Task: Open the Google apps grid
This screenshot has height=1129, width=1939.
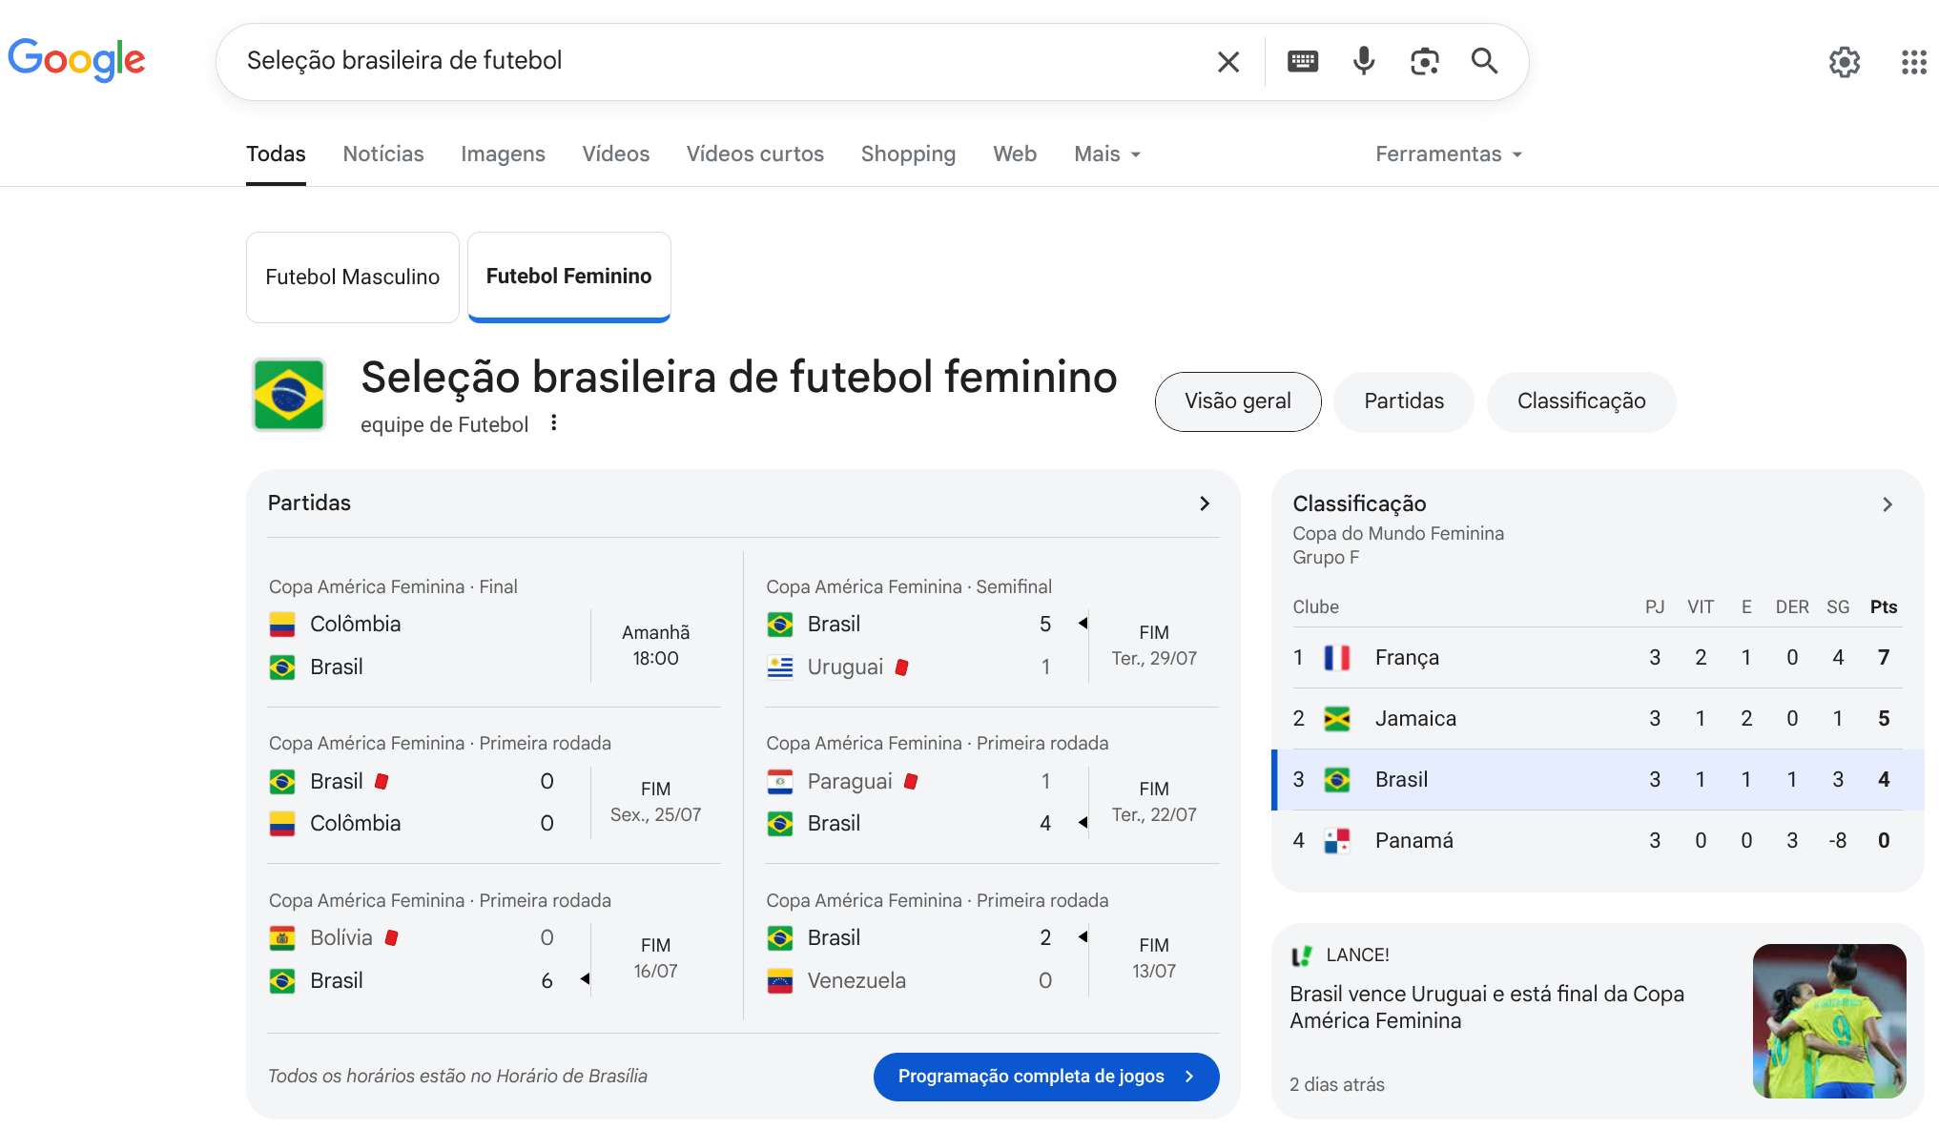Action: (x=1913, y=63)
